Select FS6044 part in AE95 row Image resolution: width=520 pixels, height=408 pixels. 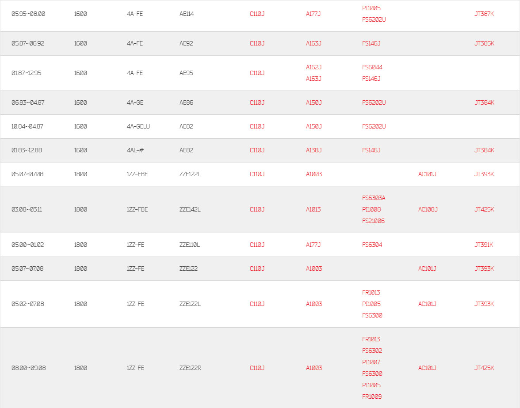[372, 67]
